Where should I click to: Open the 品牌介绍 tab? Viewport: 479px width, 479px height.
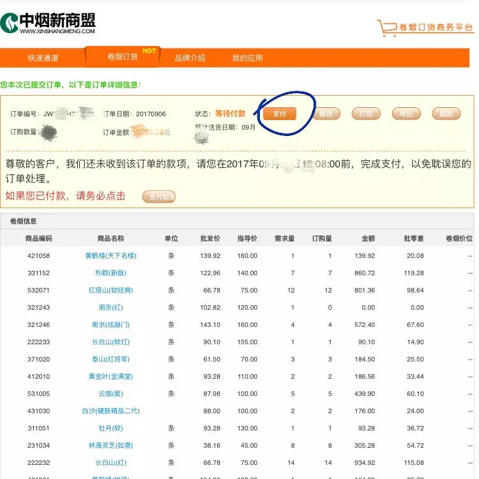190,57
